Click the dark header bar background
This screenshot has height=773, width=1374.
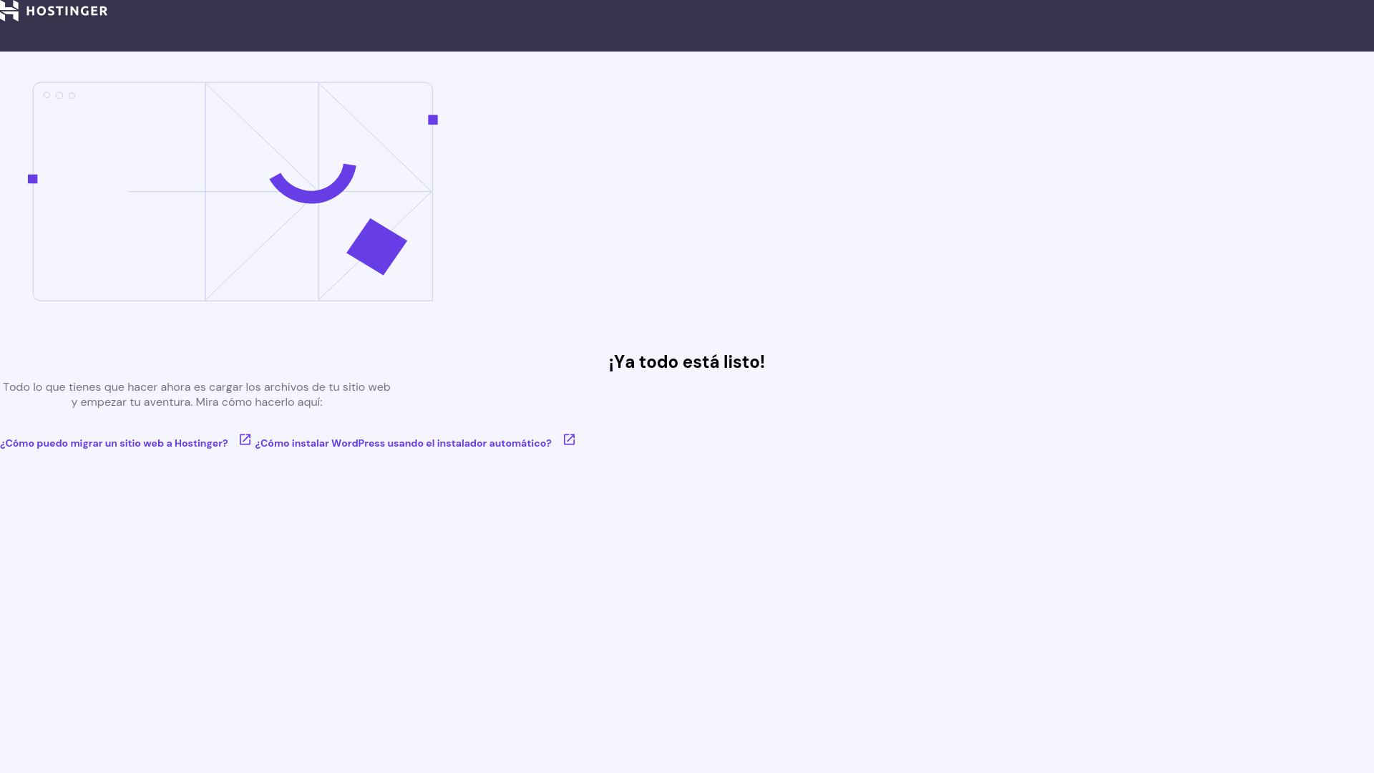(x=716, y=26)
